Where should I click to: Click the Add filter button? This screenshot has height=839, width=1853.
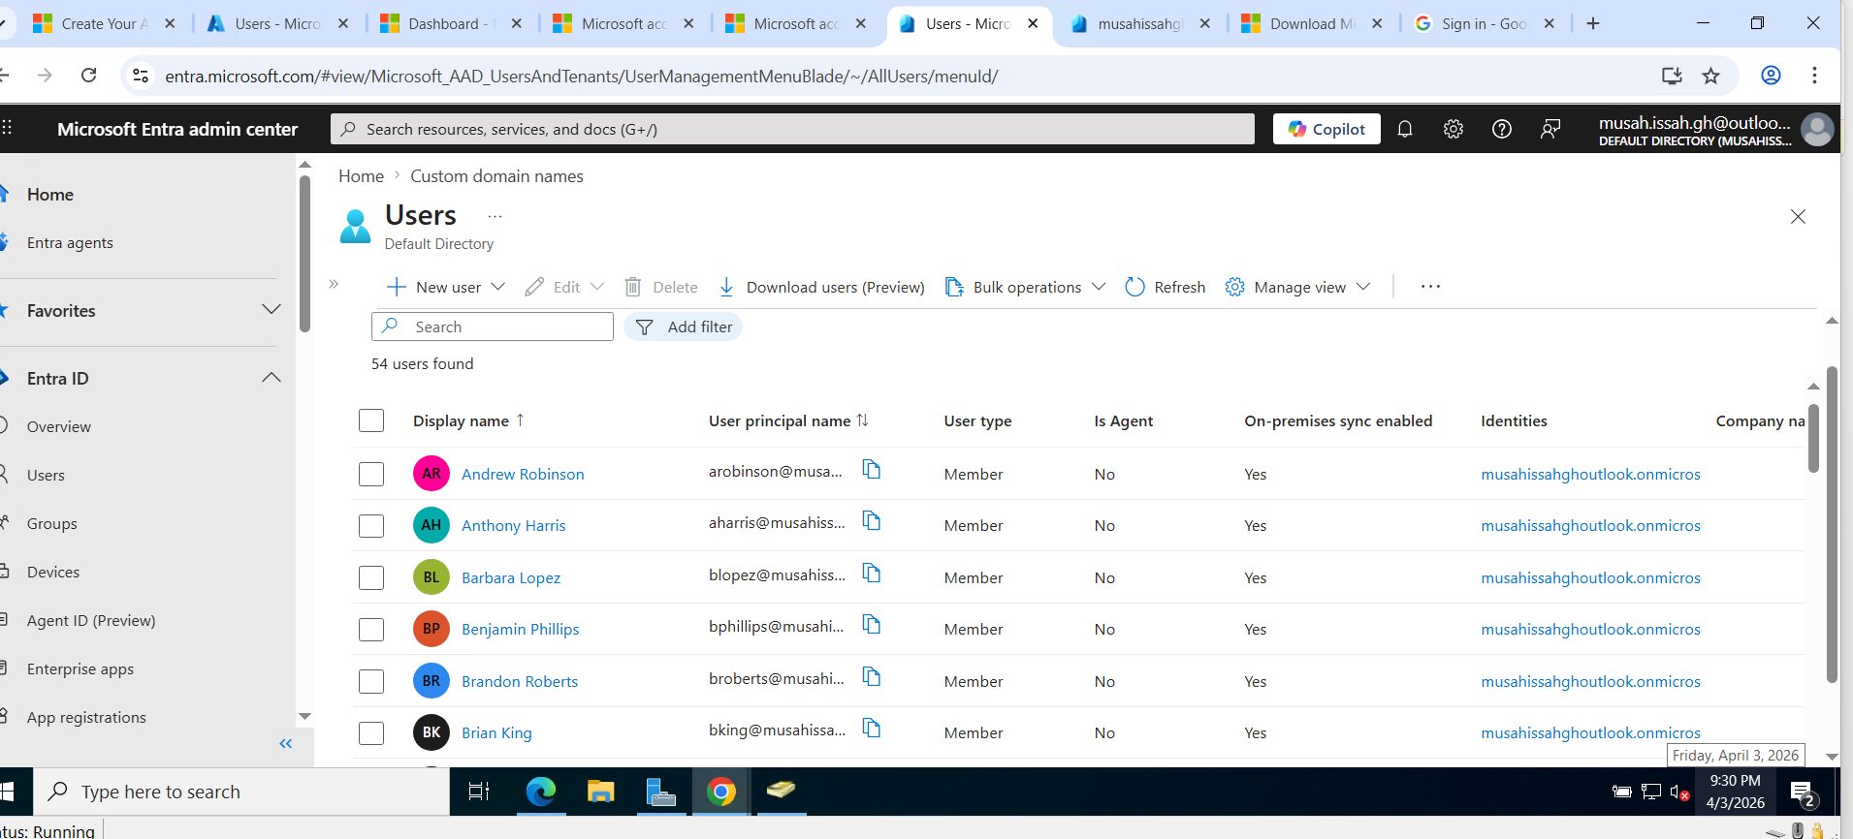click(684, 326)
